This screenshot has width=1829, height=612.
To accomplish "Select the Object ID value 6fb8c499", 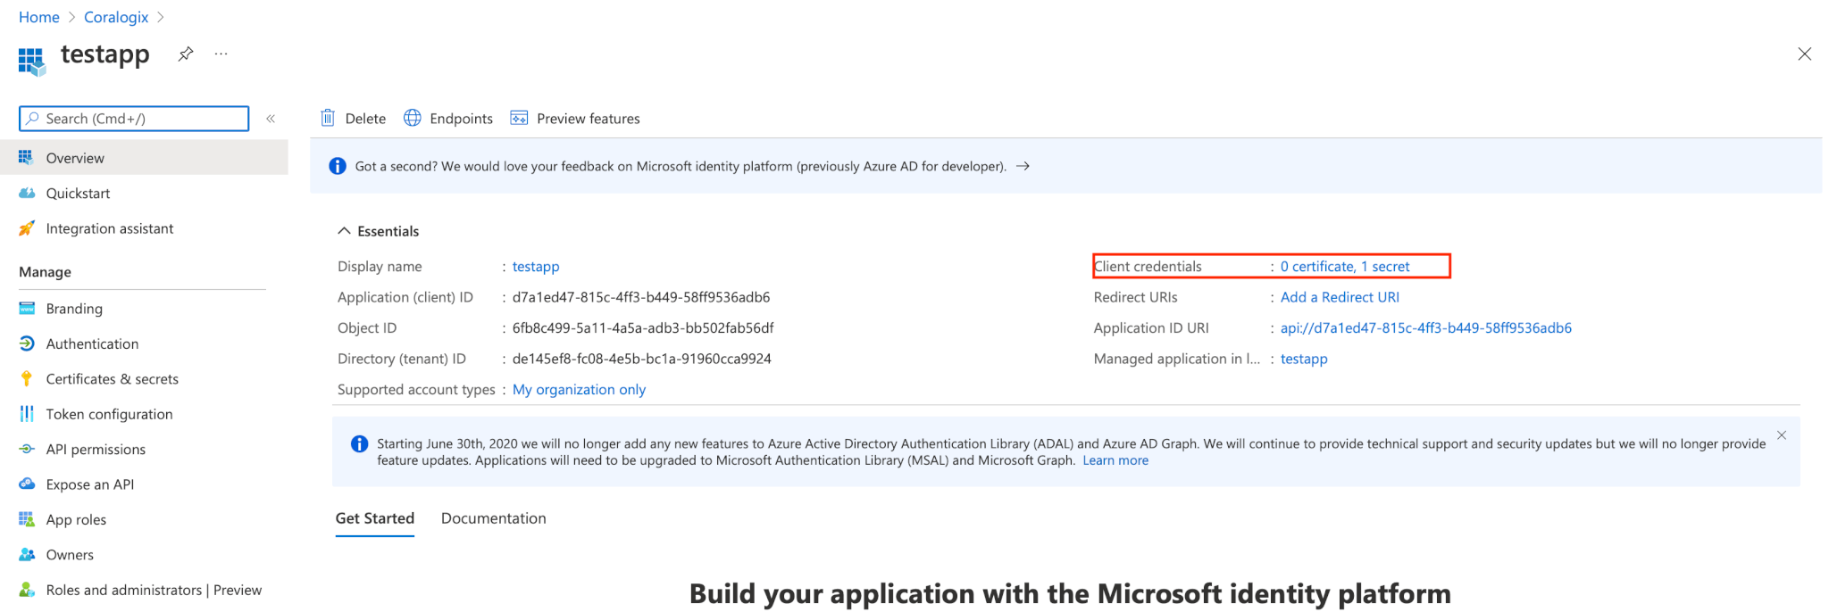I will click(643, 328).
